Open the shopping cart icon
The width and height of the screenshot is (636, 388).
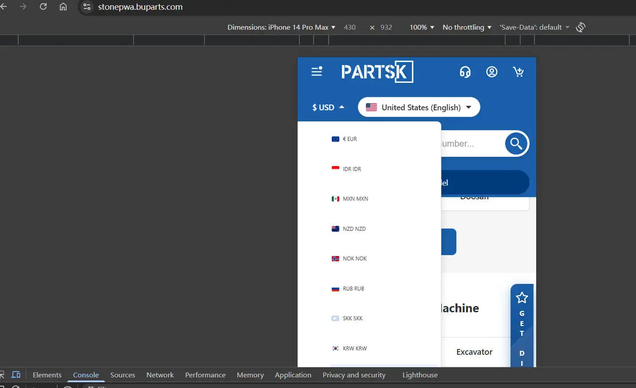click(518, 72)
